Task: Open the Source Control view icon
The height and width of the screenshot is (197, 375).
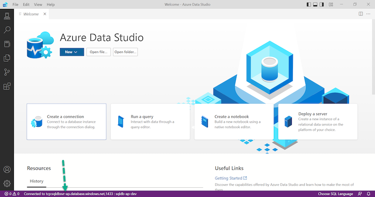Action: 7,72
